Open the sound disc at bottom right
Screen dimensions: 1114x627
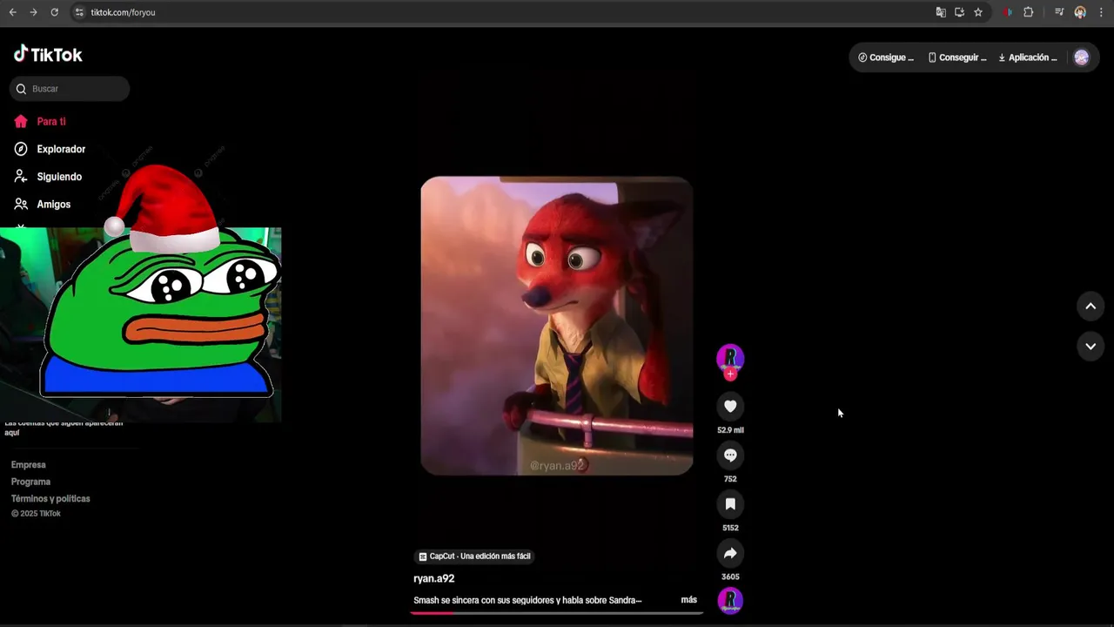point(730,600)
